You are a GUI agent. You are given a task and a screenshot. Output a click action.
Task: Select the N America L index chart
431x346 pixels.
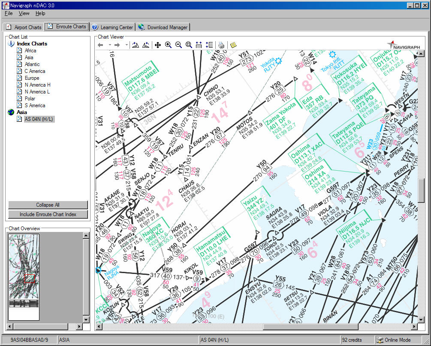(37, 92)
